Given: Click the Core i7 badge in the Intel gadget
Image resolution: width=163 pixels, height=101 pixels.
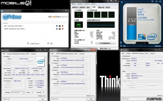Looking at the screenshot, I should pos(142,37).
